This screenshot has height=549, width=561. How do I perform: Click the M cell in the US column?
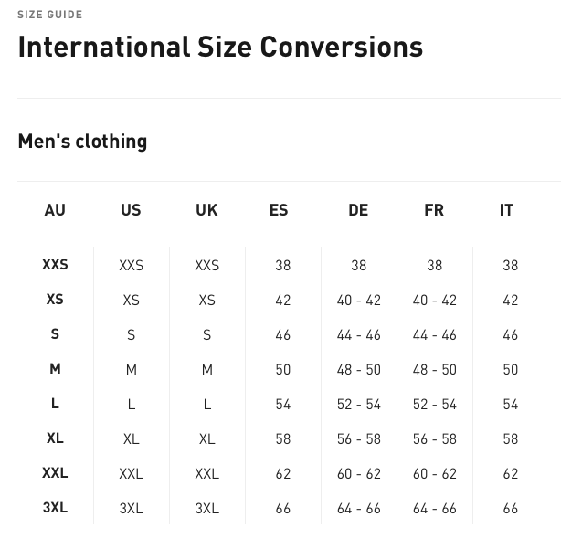tap(131, 370)
